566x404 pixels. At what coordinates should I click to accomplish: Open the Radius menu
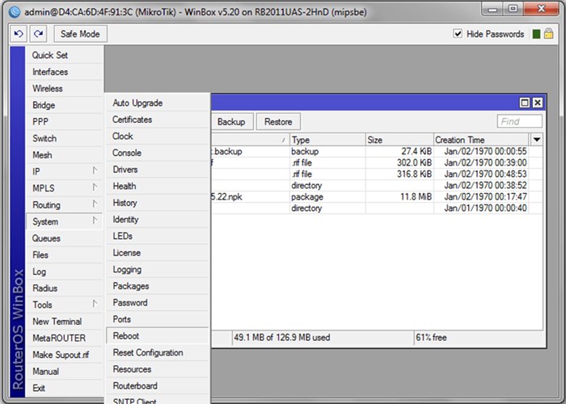coord(64,288)
